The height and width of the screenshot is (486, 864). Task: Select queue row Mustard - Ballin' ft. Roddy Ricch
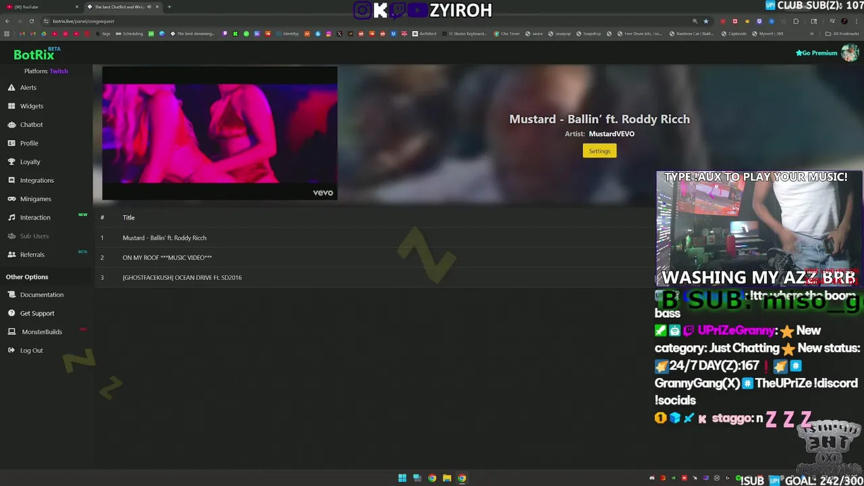(x=375, y=238)
